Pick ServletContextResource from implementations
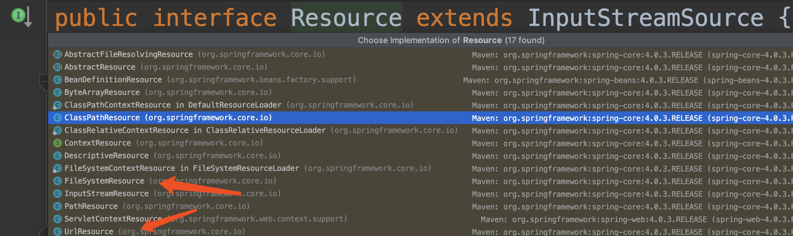 [x=113, y=219]
